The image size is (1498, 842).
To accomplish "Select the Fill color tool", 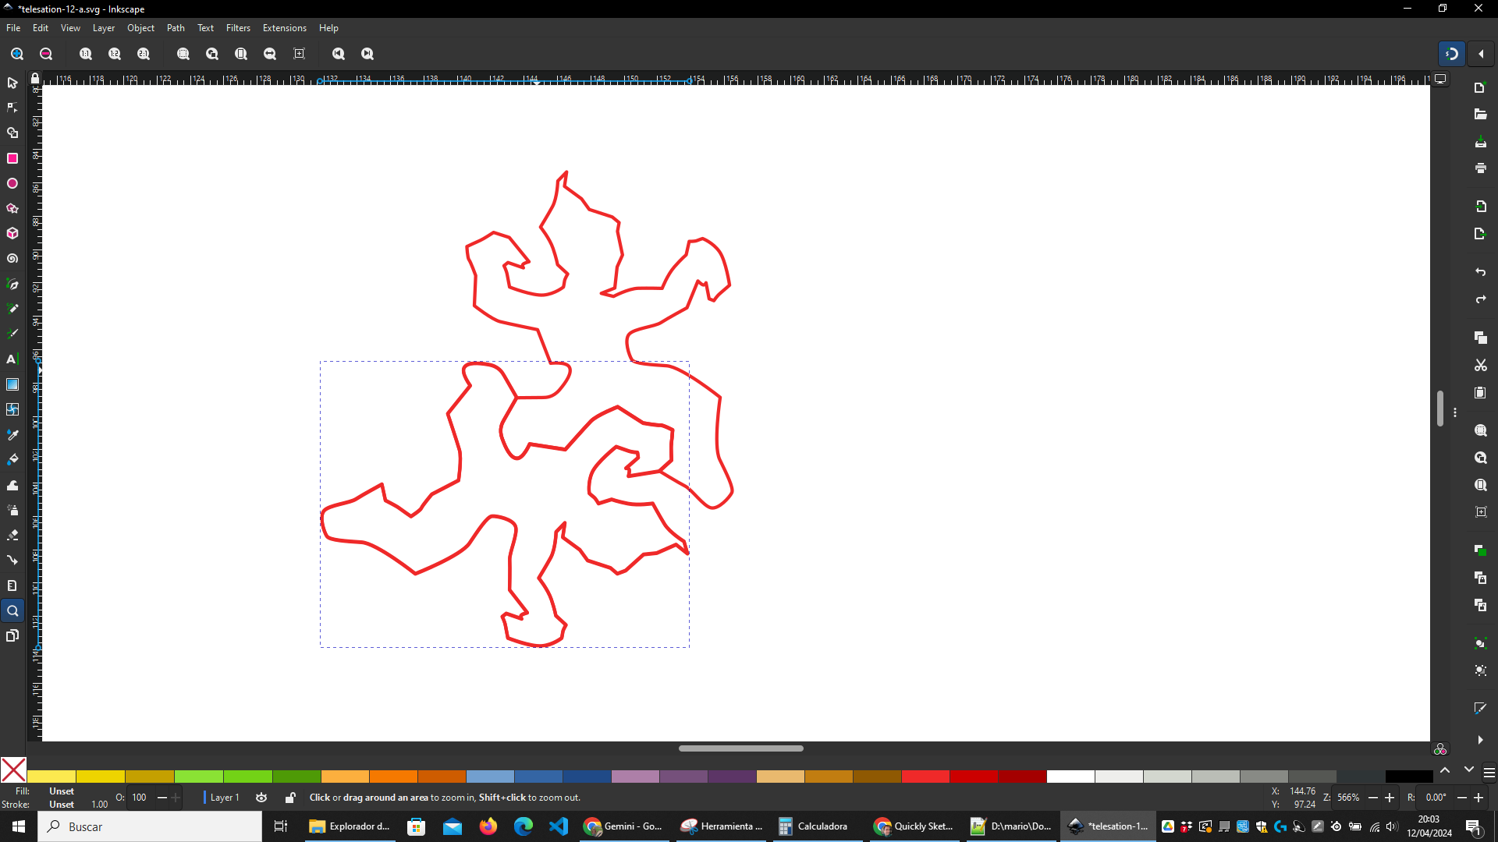I will (x=12, y=458).
